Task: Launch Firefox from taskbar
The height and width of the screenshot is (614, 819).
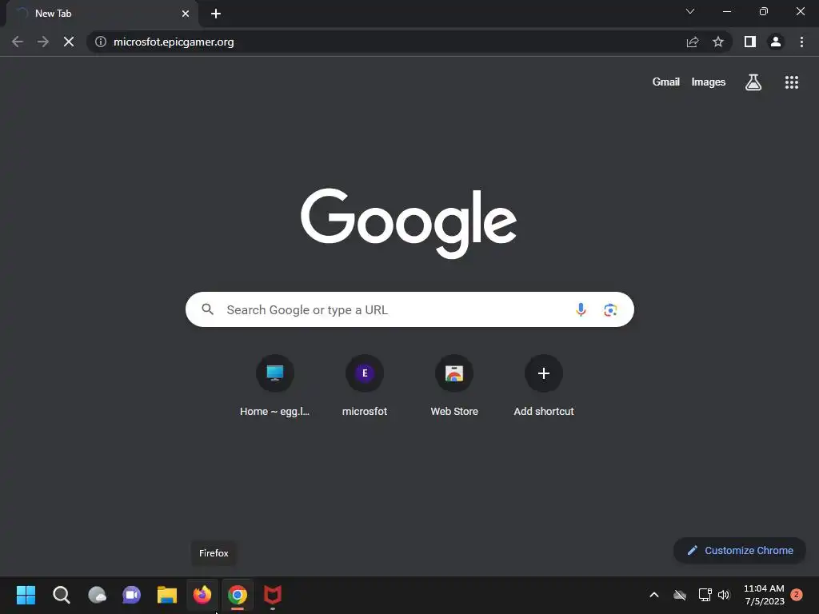Action: (x=202, y=595)
